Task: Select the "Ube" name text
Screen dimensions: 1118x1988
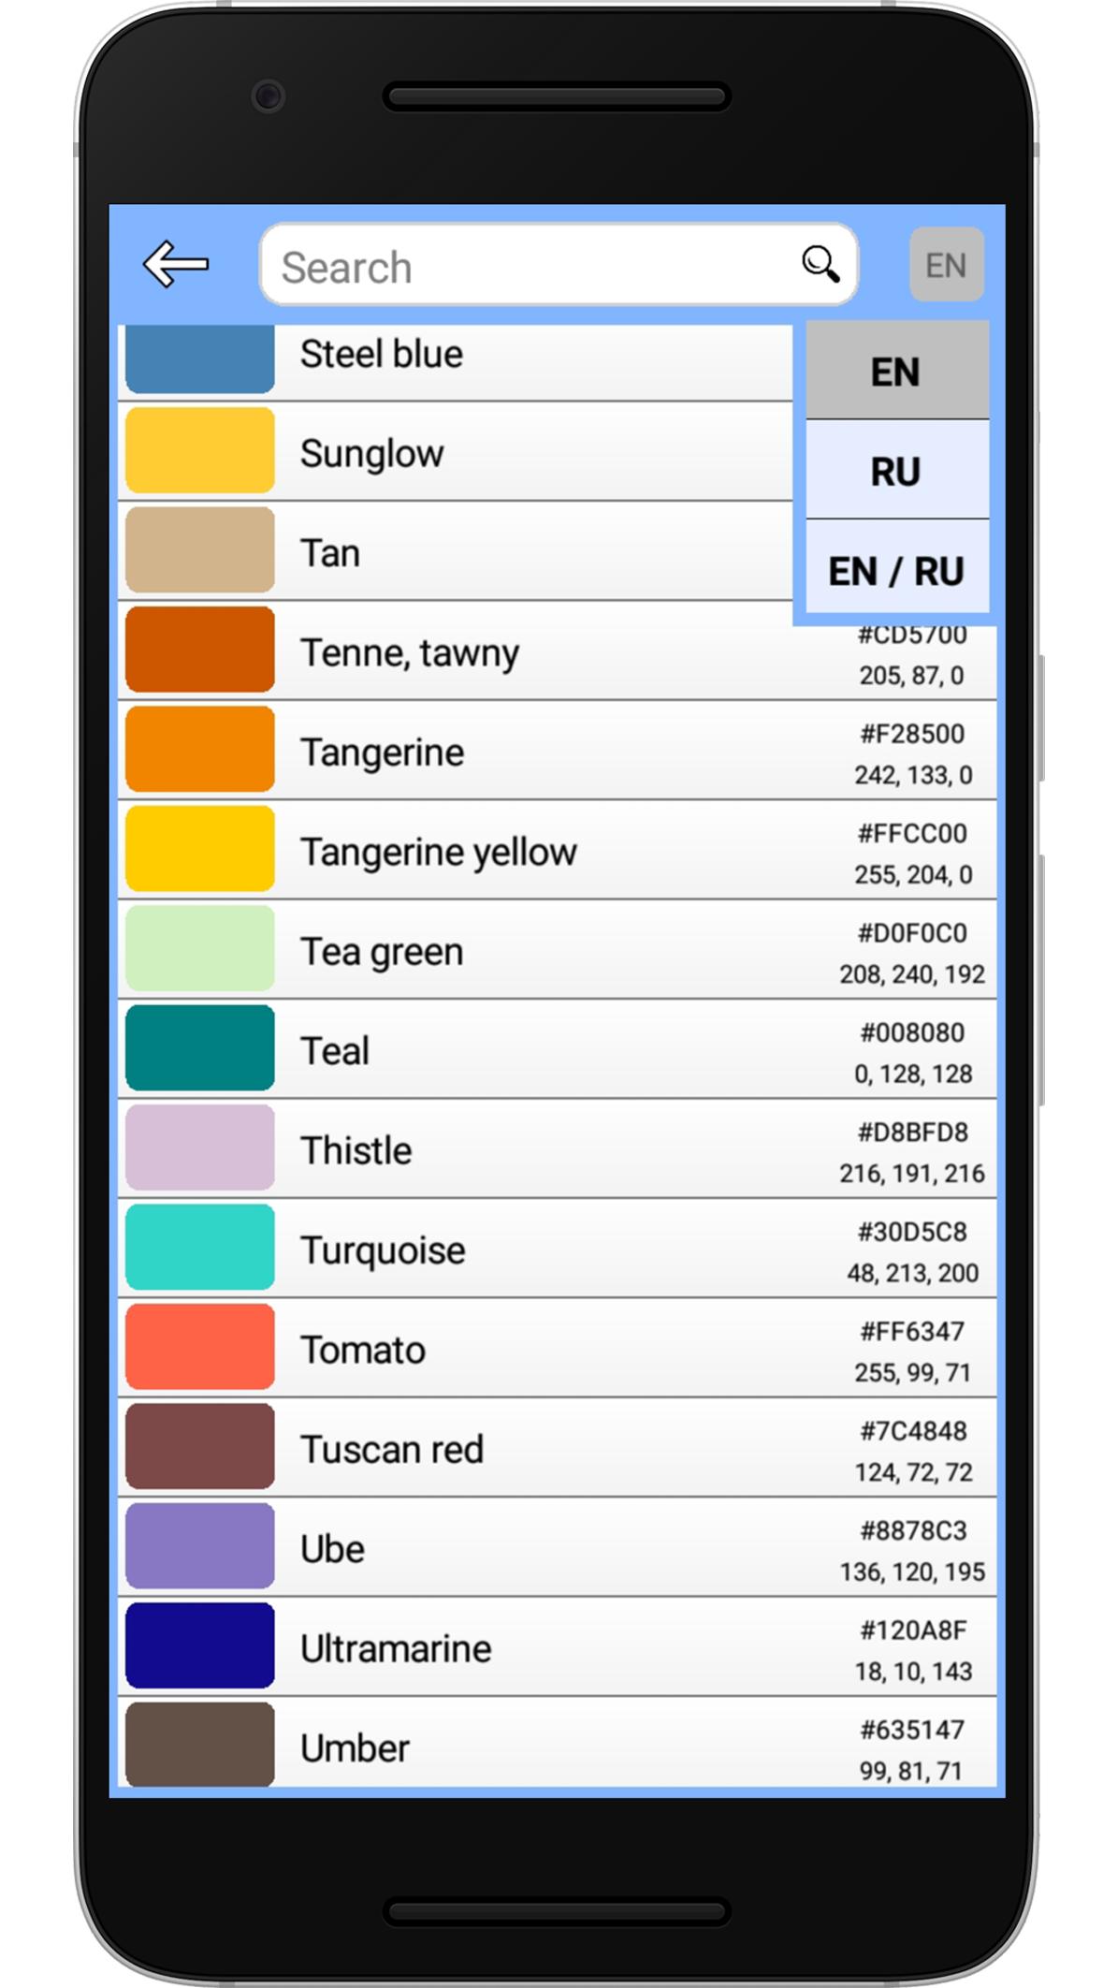Action: 332,1549
